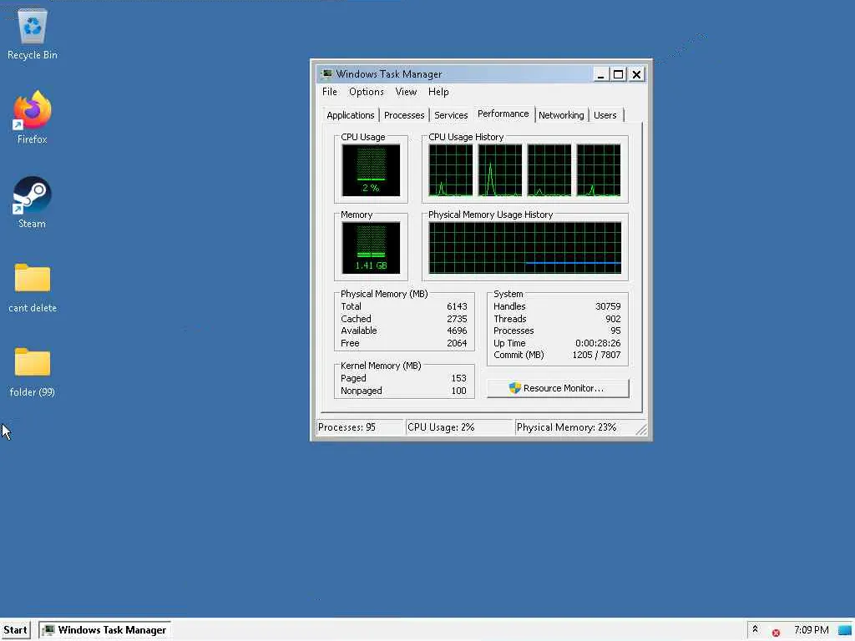The height and width of the screenshot is (641, 855).
Task: Click the Up Time value 0:00:28:26
Action: click(598, 343)
